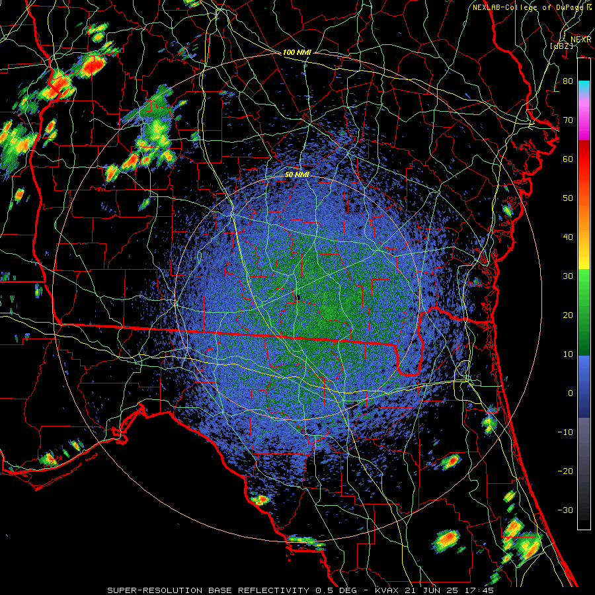The height and width of the screenshot is (595, 595).
Task: Click the NEXR label above the color scale
Action: click(581, 40)
